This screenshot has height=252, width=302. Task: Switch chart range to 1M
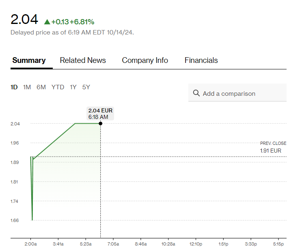point(27,87)
